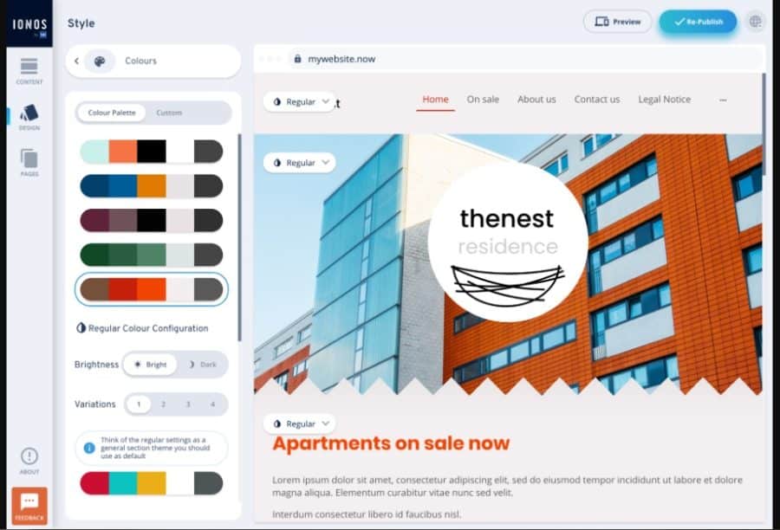The width and height of the screenshot is (780, 530).
Task: Switch to the Colour Palette tab
Action: point(112,113)
